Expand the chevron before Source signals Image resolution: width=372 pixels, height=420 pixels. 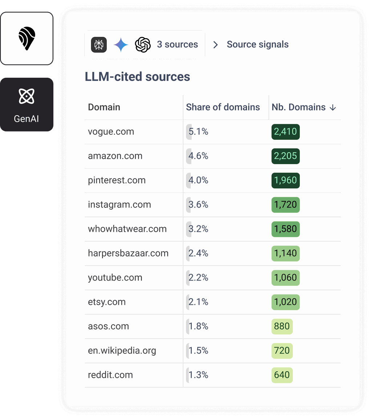click(215, 45)
